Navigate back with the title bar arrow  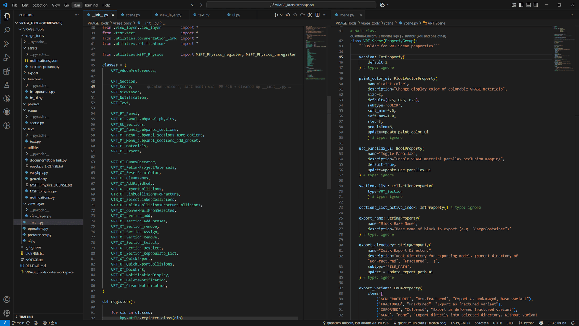pos(193,5)
